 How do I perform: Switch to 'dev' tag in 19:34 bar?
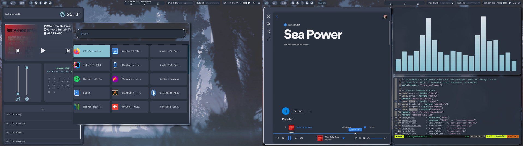(x=13, y=3)
